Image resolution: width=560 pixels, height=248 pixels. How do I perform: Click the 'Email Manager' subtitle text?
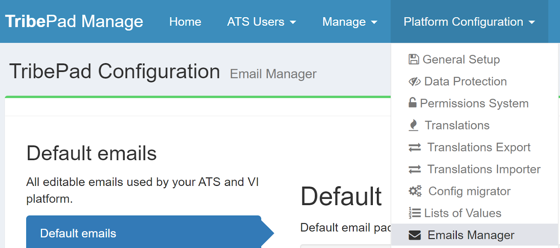(x=273, y=74)
